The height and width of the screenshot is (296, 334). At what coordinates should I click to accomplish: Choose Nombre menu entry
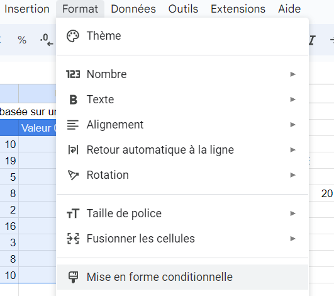point(182,74)
